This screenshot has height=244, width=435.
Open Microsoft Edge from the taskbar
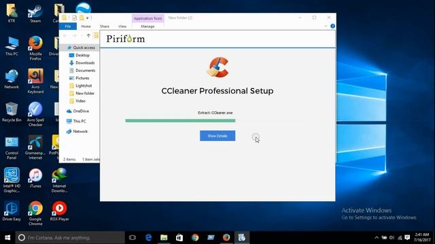[148, 238]
